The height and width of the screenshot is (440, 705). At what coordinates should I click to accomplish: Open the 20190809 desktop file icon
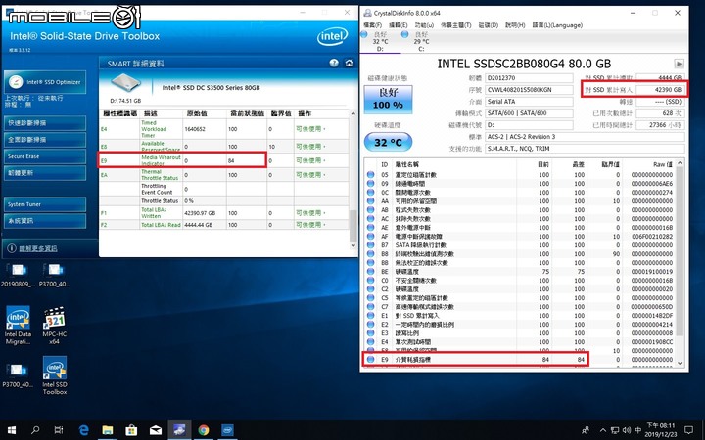18,275
